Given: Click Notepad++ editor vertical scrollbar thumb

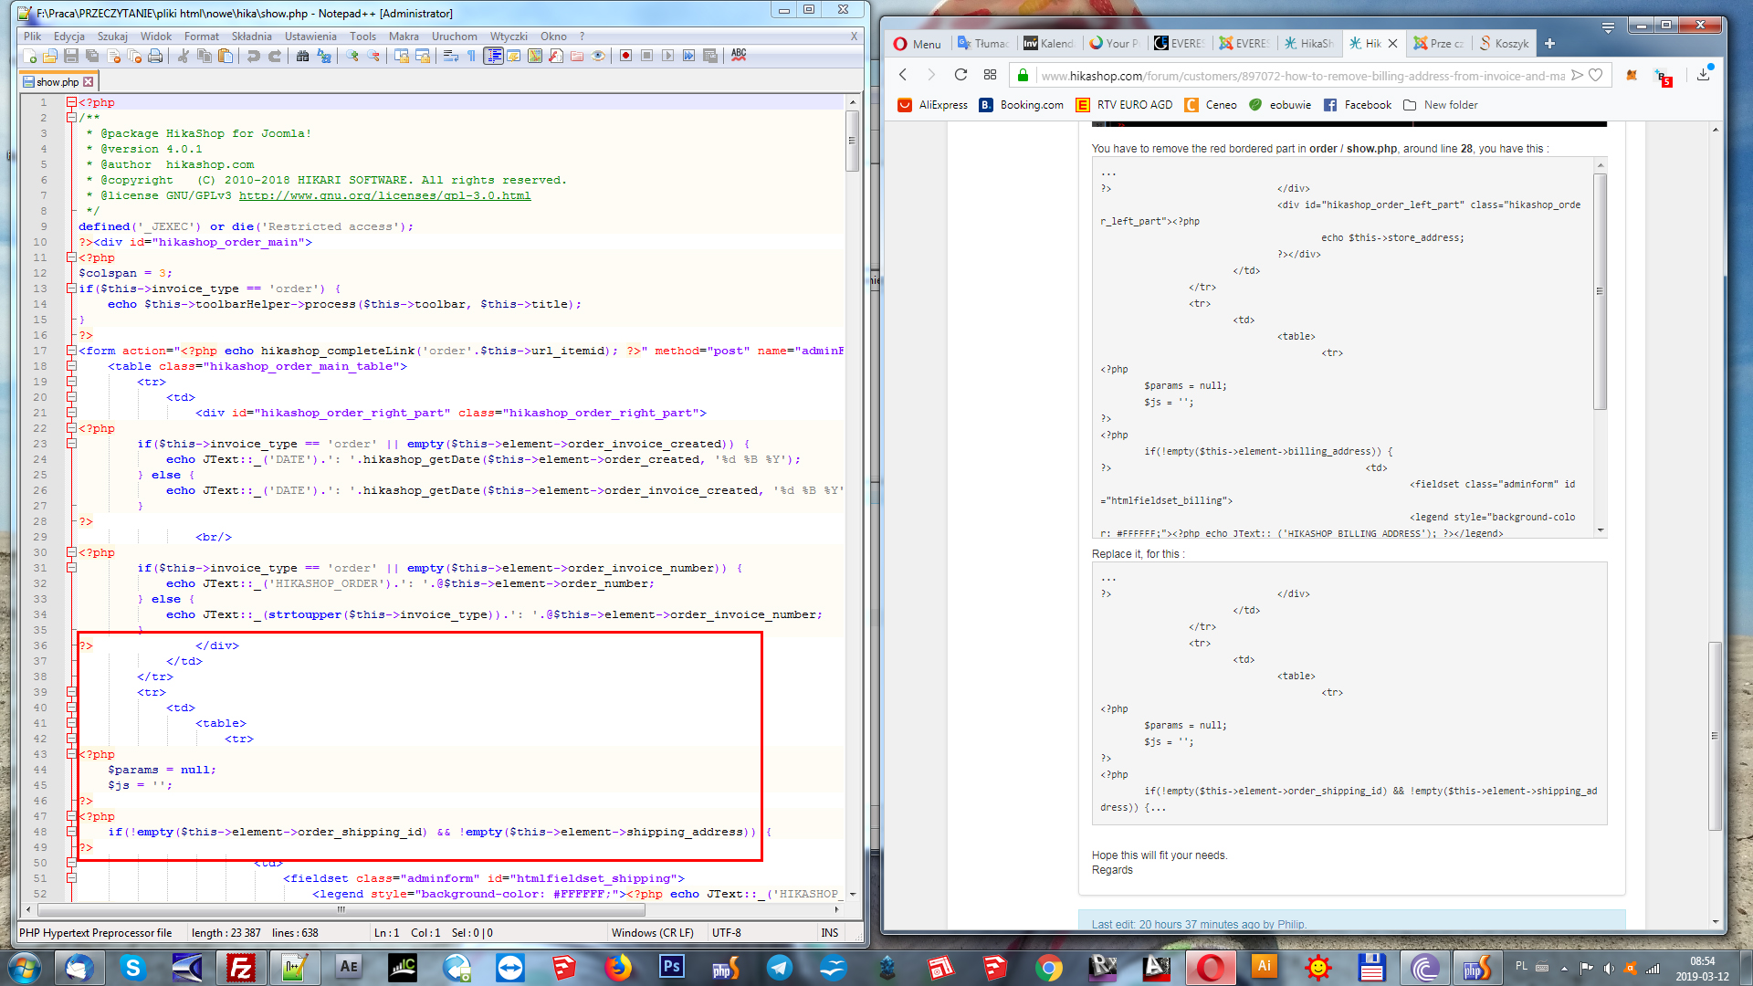Looking at the screenshot, I should 852,141.
